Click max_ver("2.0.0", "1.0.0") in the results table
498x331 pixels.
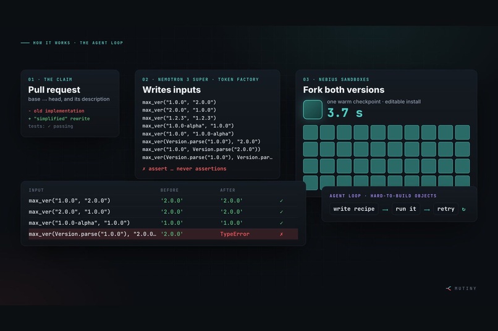pos(69,212)
